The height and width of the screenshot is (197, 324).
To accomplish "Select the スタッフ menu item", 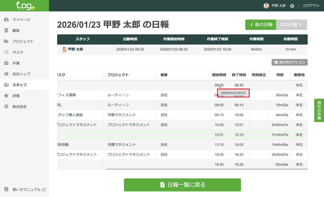I will coord(19,85).
